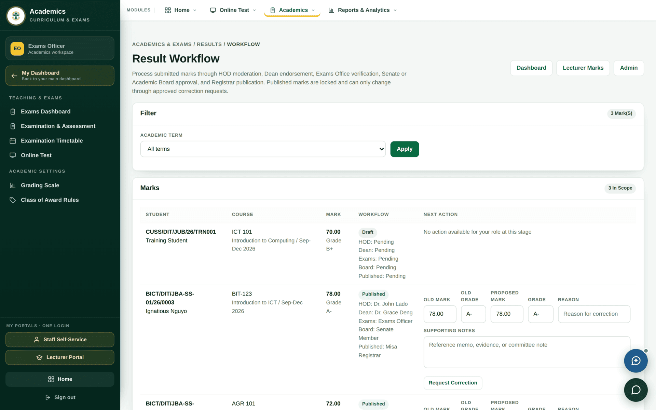This screenshot has height=410, width=656.
Task: Expand the Home menu chevron
Action: click(x=195, y=10)
